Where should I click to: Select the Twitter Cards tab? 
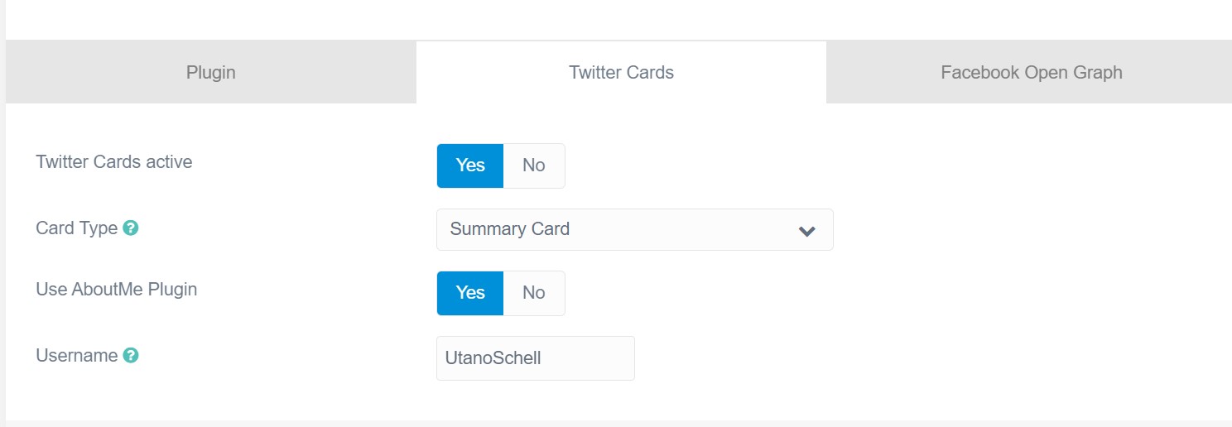[621, 72]
